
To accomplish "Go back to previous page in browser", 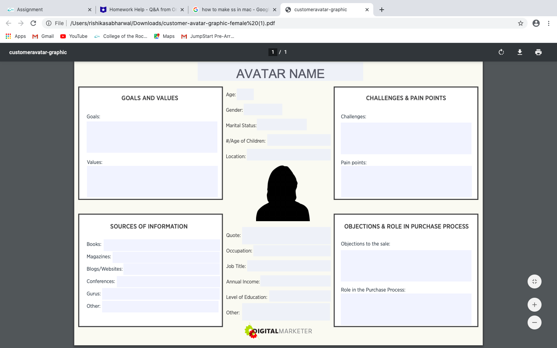I will [9, 23].
